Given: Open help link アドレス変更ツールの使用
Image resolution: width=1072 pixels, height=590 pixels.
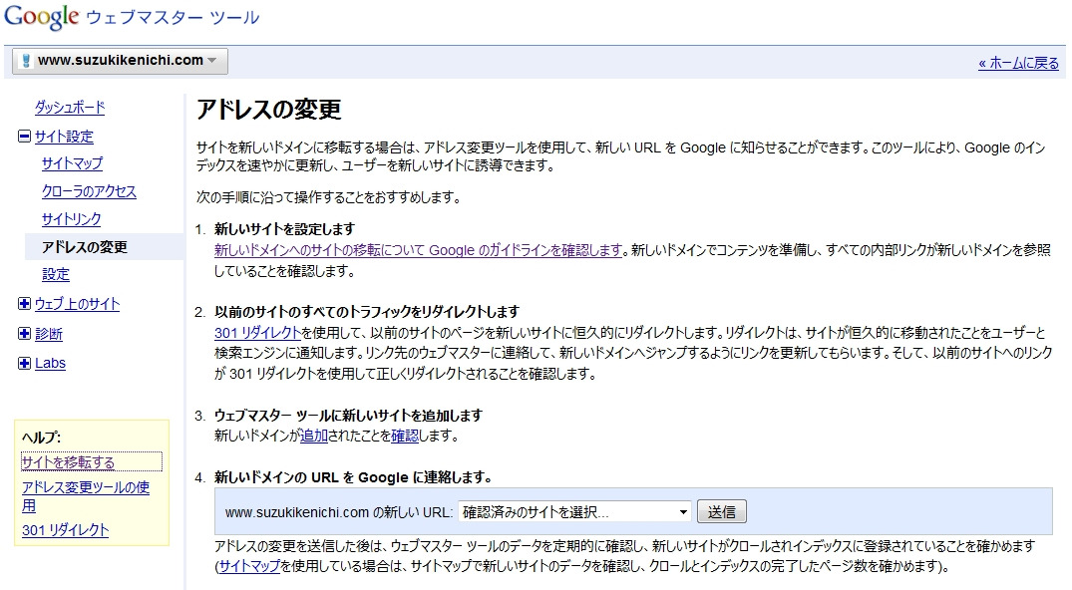Looking at the screenshot, I should pos(86,496).
